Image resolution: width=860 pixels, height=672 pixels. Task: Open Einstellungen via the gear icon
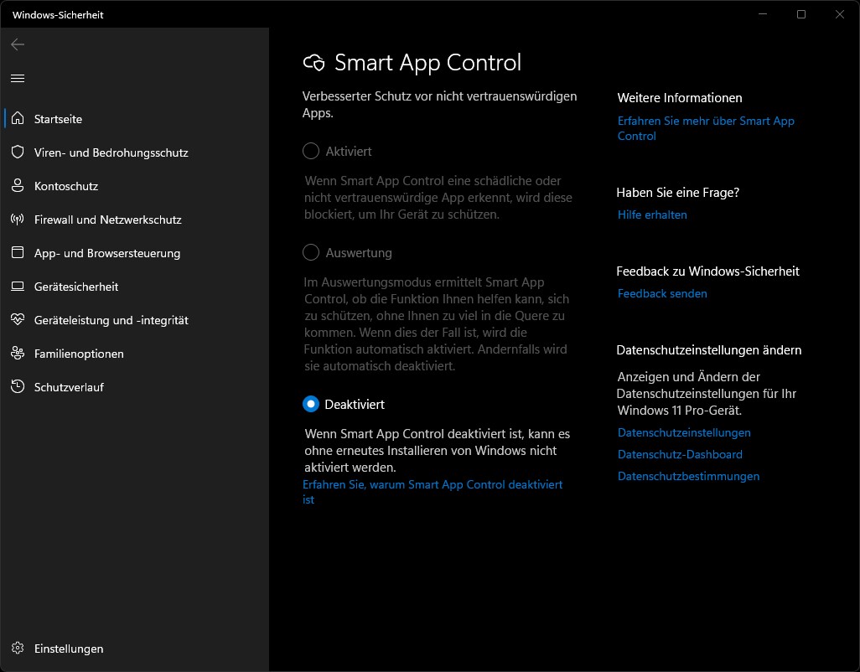[18, 649]
